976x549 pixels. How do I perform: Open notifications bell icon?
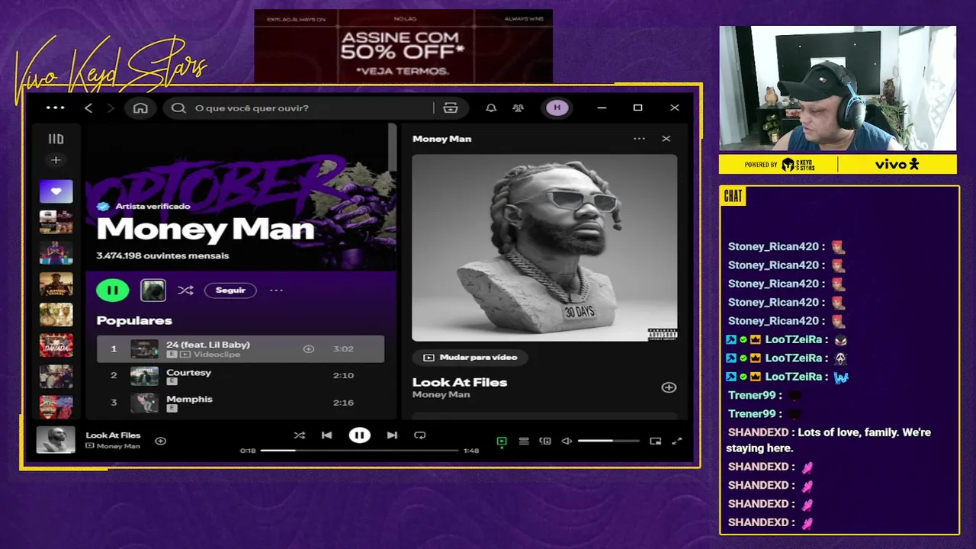click(491, 108)
